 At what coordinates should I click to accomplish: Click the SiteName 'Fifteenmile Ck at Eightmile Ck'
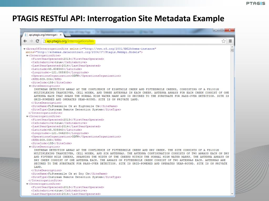tap(74, 106)
